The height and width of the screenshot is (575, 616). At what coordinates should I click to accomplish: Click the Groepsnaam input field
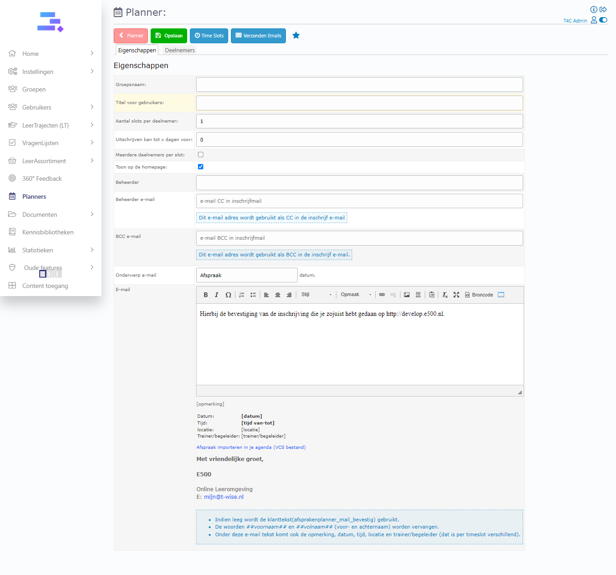[x=359, y=85]
